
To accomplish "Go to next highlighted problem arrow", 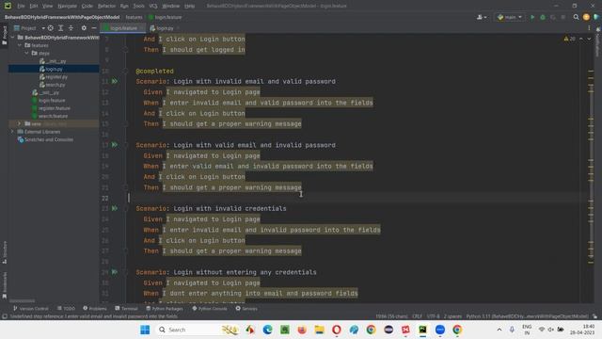I will (x=589, y=39).
